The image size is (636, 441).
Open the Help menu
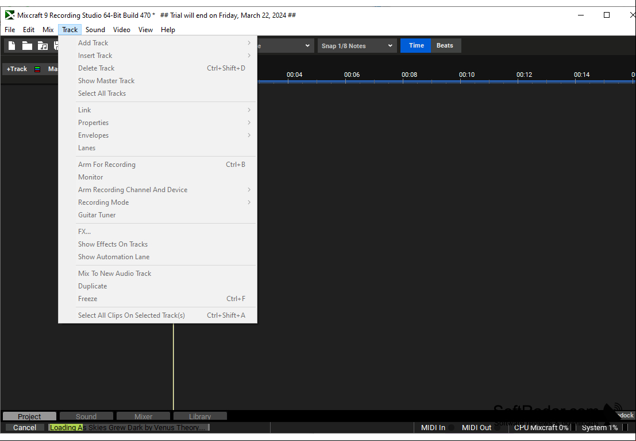click(x=168, y=30)
